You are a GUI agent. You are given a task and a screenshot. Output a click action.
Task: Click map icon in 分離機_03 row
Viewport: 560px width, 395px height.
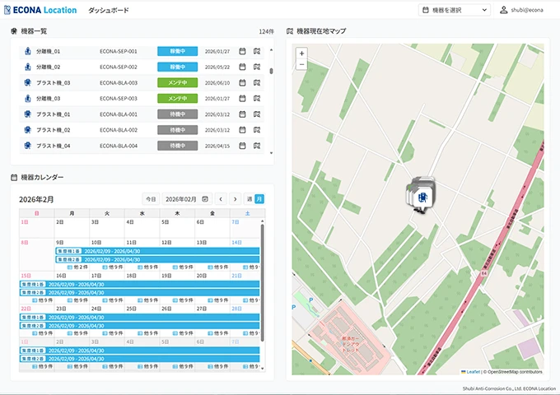(257, 99)
